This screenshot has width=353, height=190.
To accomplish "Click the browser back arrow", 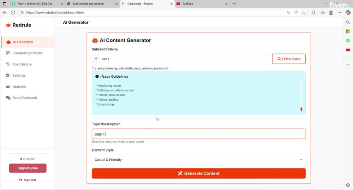I will [5, 13].
